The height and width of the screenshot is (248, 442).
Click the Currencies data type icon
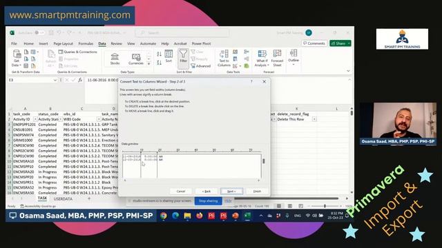[136, 59]
